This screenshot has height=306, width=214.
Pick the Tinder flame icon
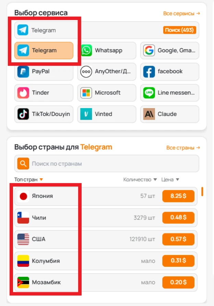pyautogui.click(x=23, y=93)
